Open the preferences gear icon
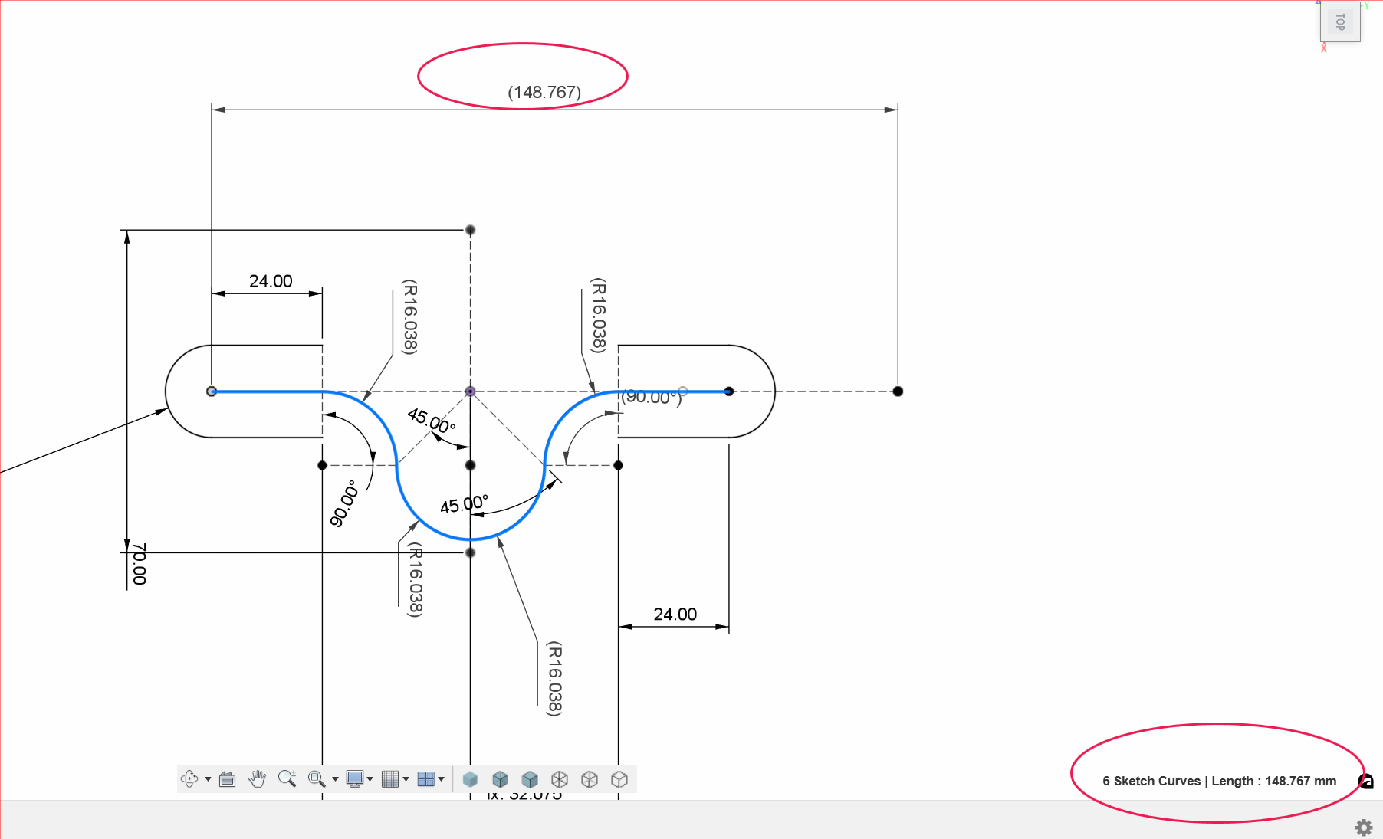This screenshot has height=839, width=1383. 1363,827
